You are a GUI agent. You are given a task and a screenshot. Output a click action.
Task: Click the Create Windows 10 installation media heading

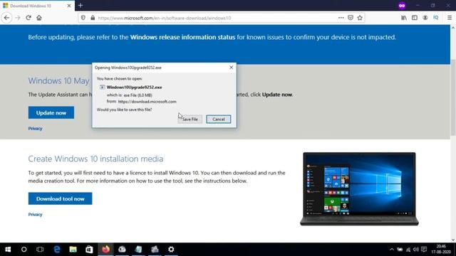(x=95, y=159)
